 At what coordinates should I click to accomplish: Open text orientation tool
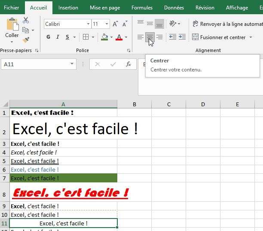(173, 24)
